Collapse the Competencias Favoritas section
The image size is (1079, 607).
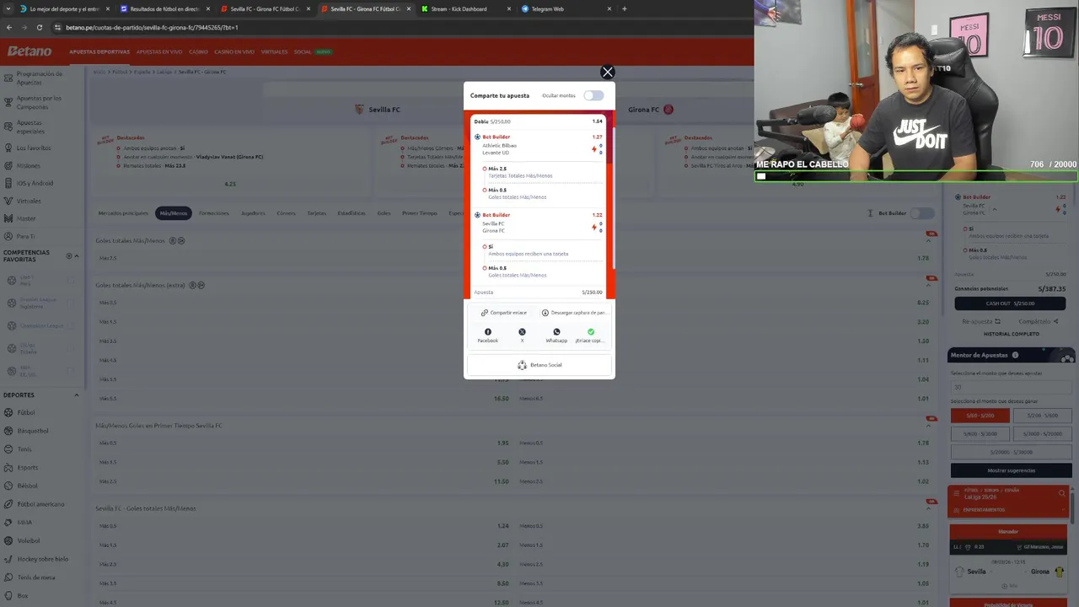[x=76, y=255]
